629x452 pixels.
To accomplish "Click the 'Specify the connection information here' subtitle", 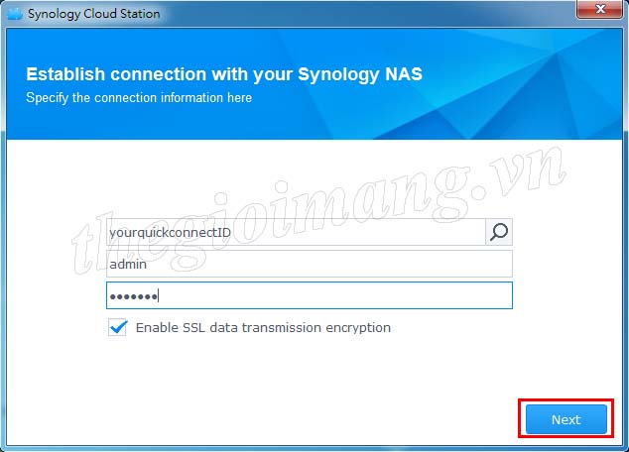I will [139, 98].
